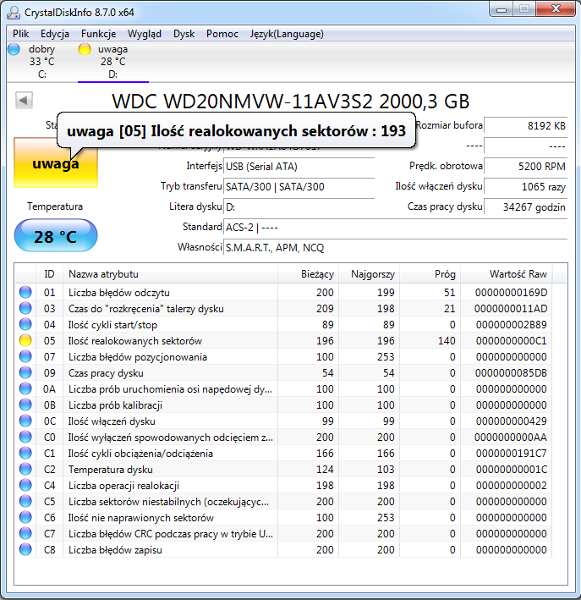Viewport: 581px width, 600px height.
Task: Open the Wygląd menu
Action: 145,34
